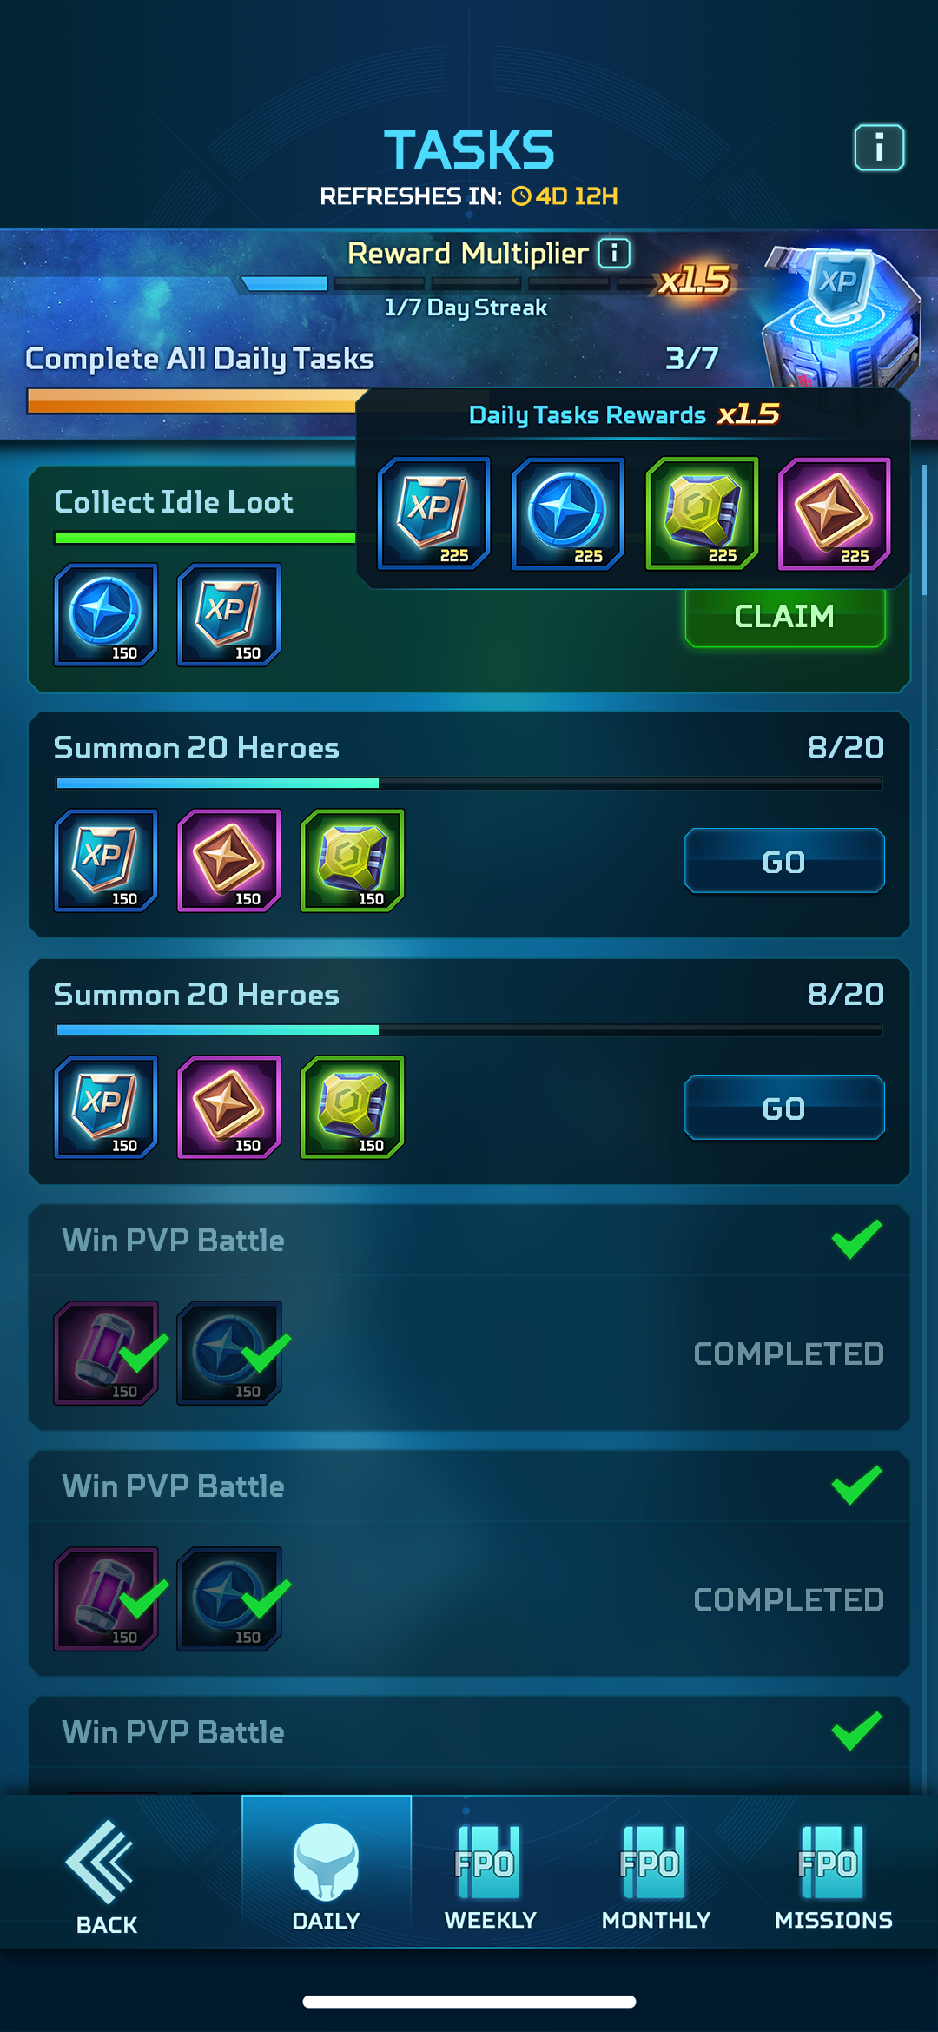
Task: Tap the green cube reward in first Summon task
Action: (353, 861)
